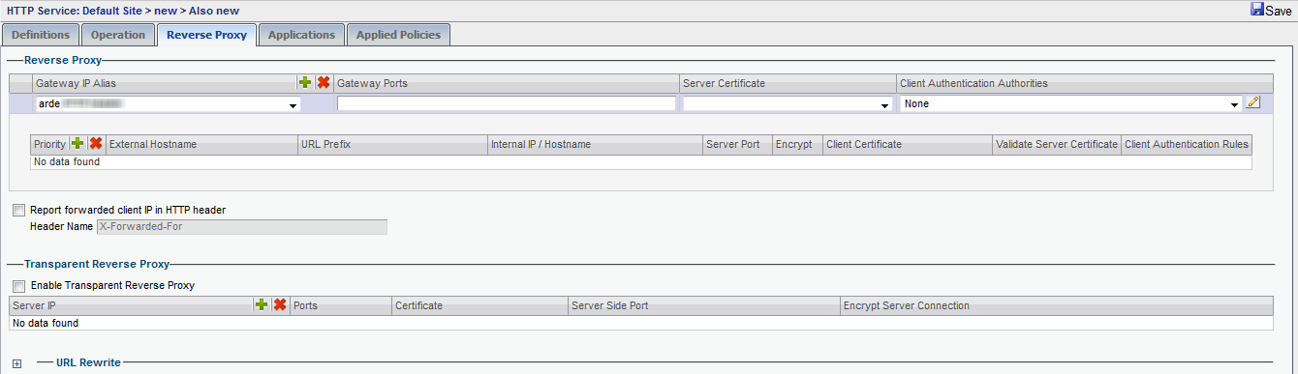Add a Server IP entry

click(x=261, y=305)
